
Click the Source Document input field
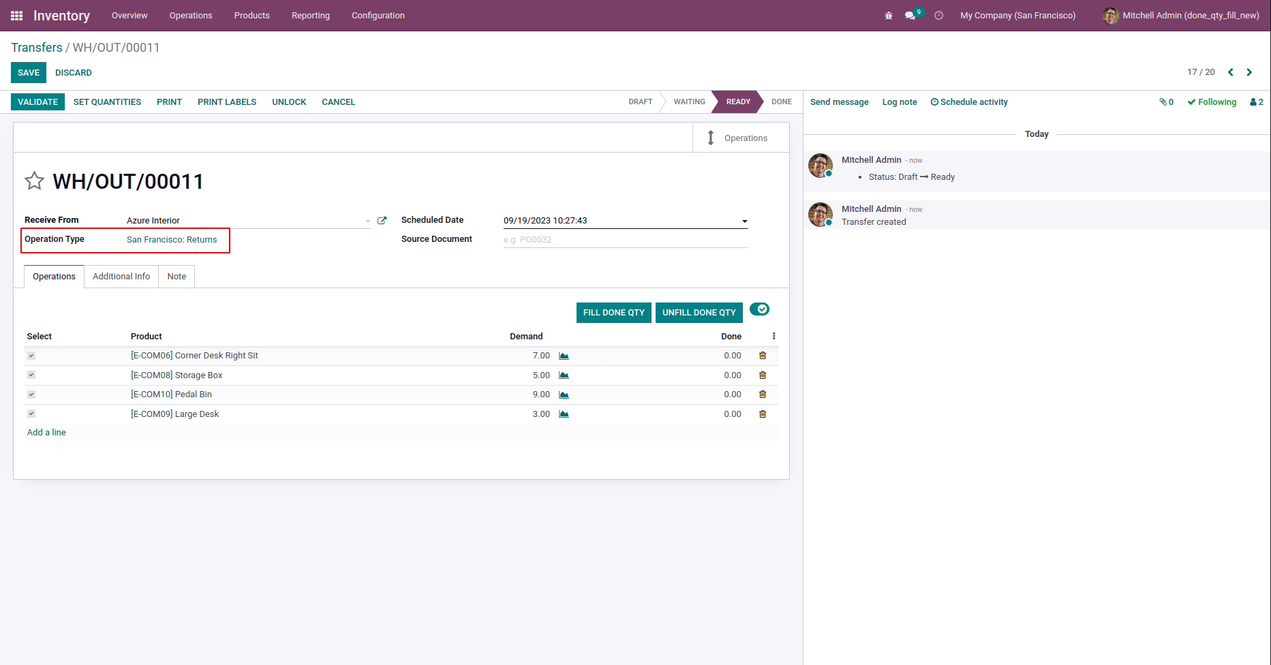pos(626,240)
